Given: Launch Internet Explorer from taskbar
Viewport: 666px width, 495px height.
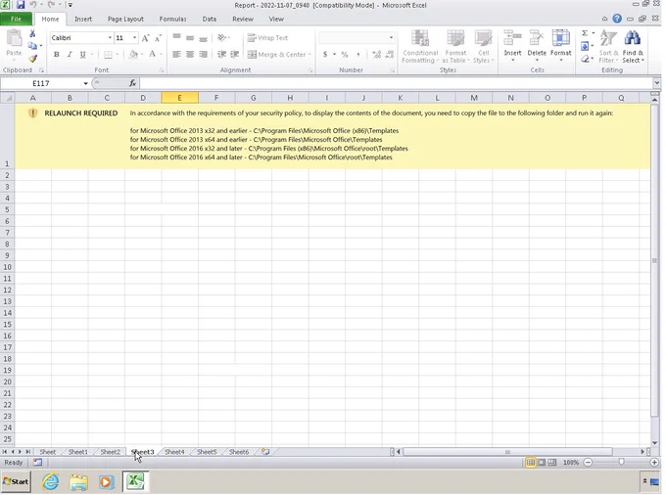Looking at the screenshot, I should (x=51, y=482).
